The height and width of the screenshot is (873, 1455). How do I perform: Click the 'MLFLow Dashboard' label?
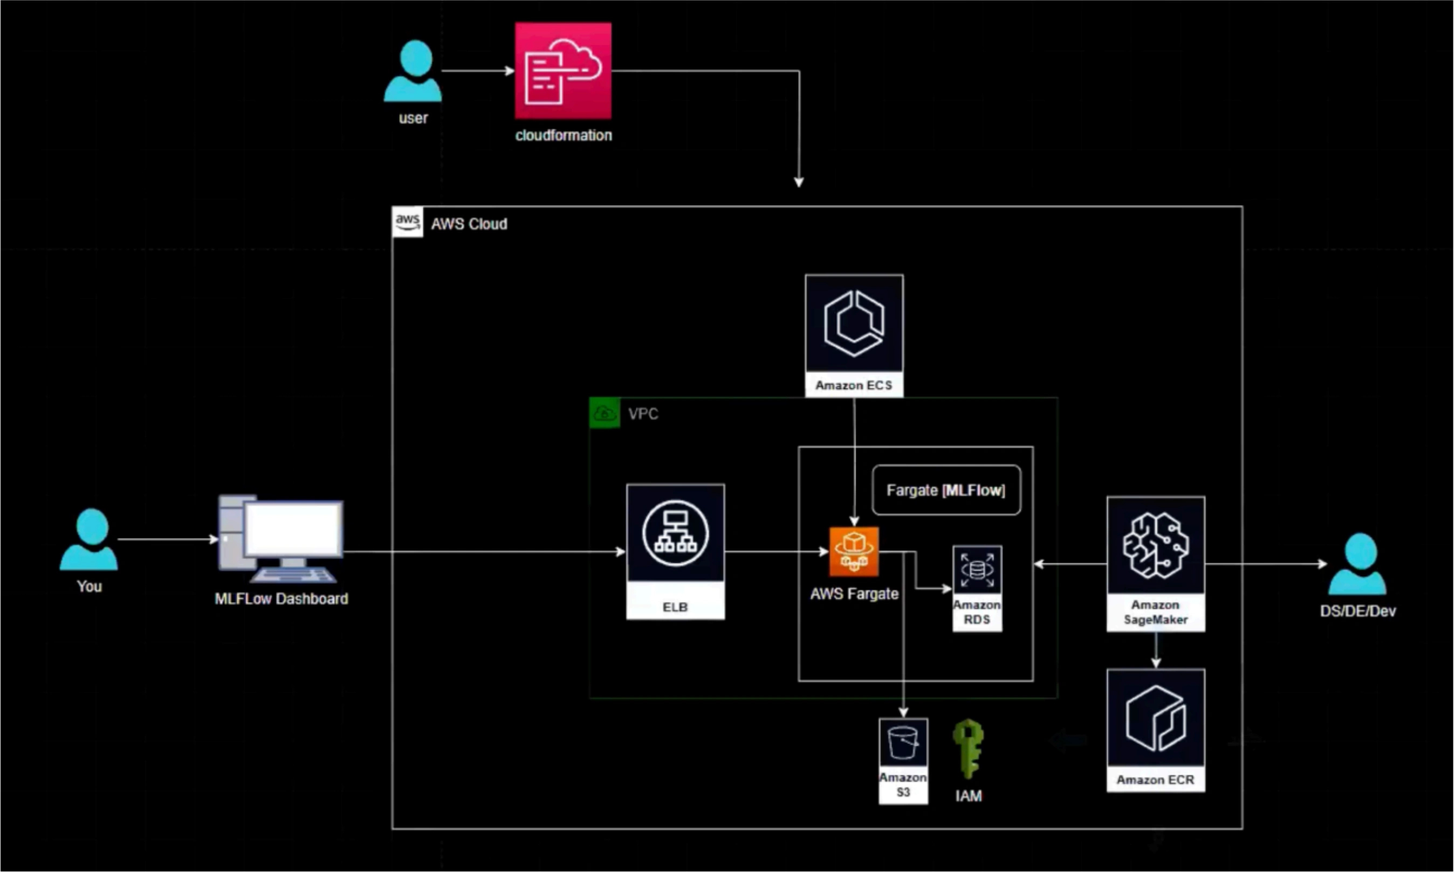click(281, 599)
